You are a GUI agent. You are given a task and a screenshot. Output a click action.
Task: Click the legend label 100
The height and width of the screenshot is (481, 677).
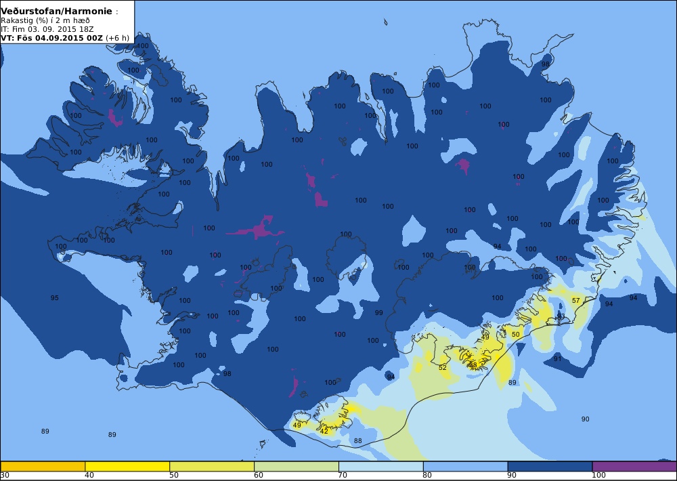[599, 476]
